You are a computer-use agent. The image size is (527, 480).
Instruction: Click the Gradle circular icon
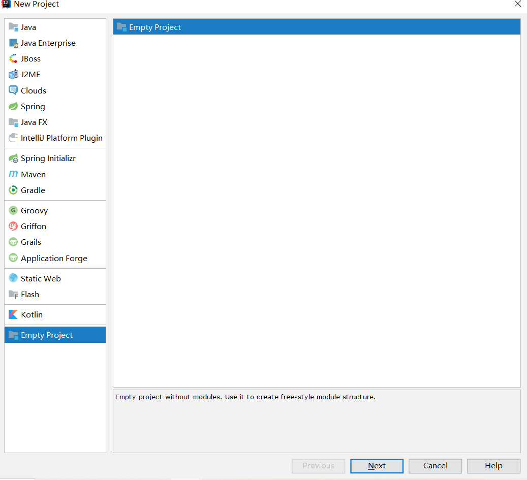pyautogui.click(x=13, y=190)
